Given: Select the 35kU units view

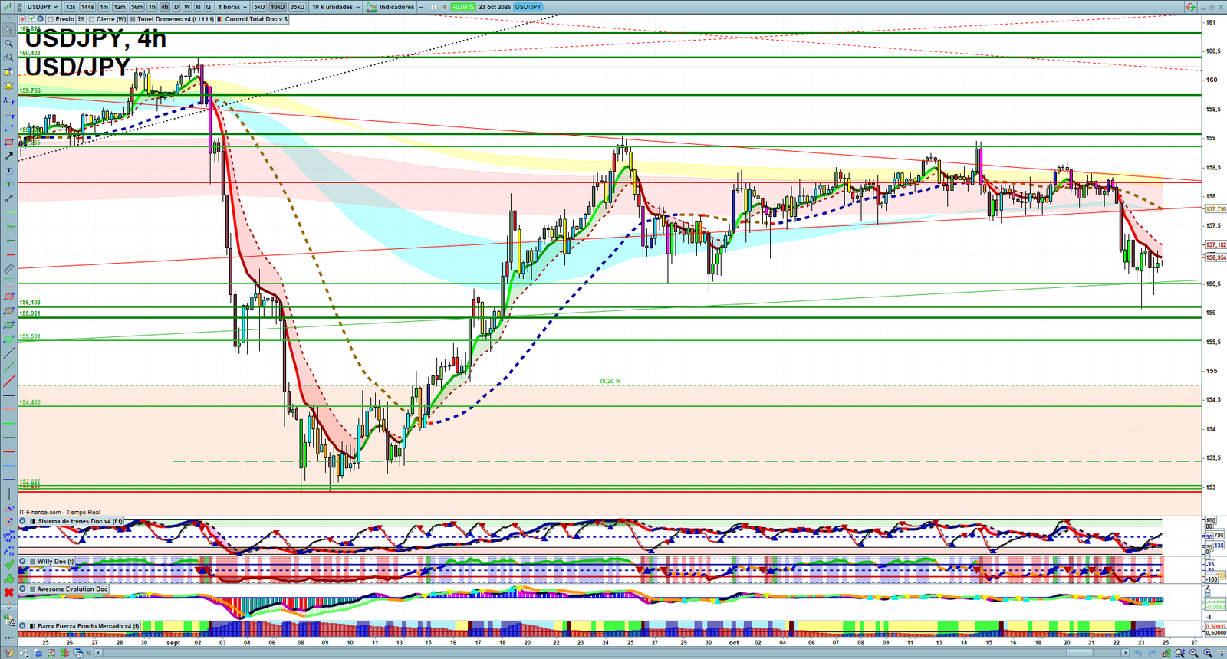Looking at the screenshot, I should coord(298,7).
